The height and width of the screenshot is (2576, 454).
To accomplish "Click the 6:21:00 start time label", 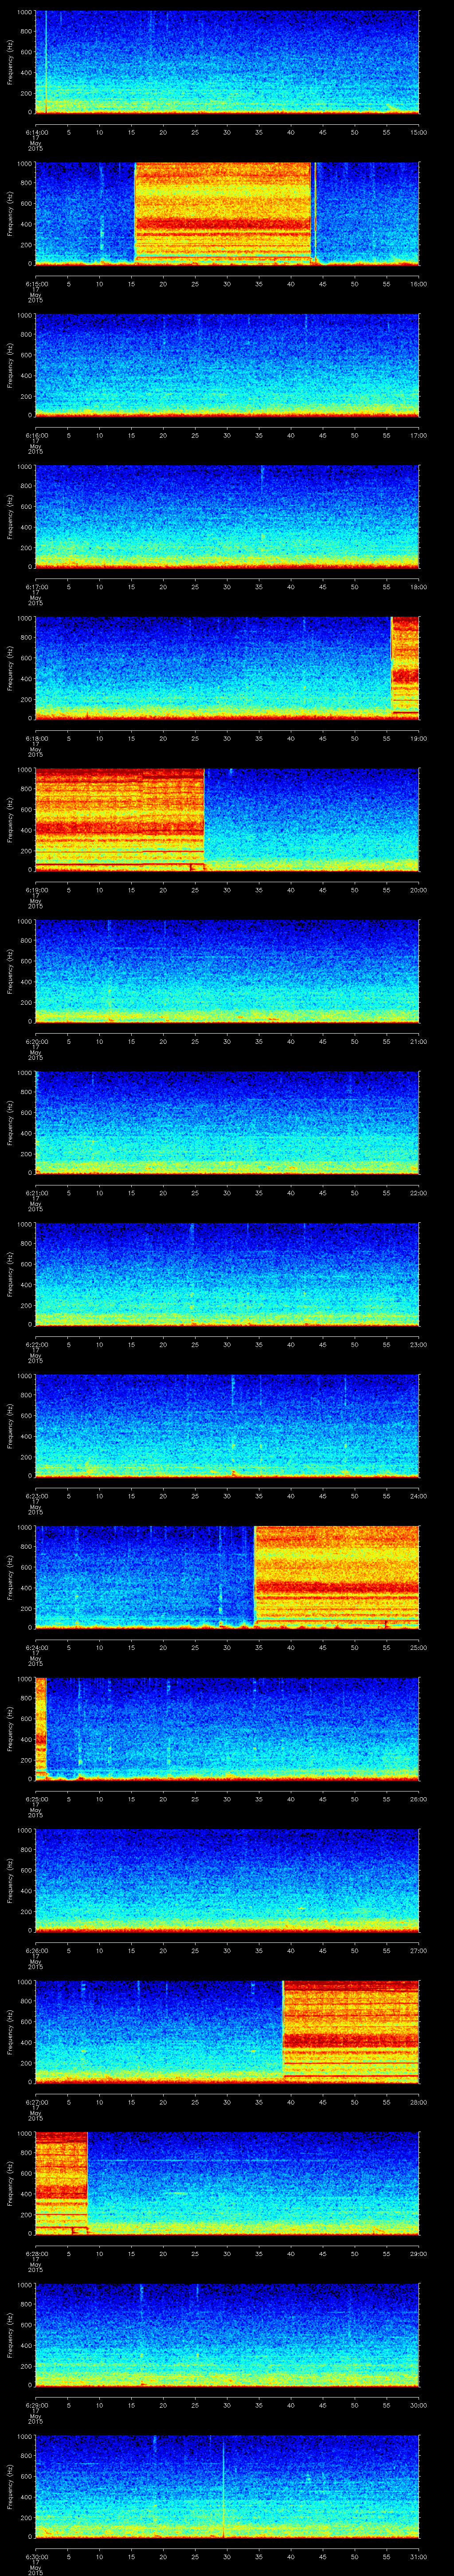I will tap(36, 1192).
